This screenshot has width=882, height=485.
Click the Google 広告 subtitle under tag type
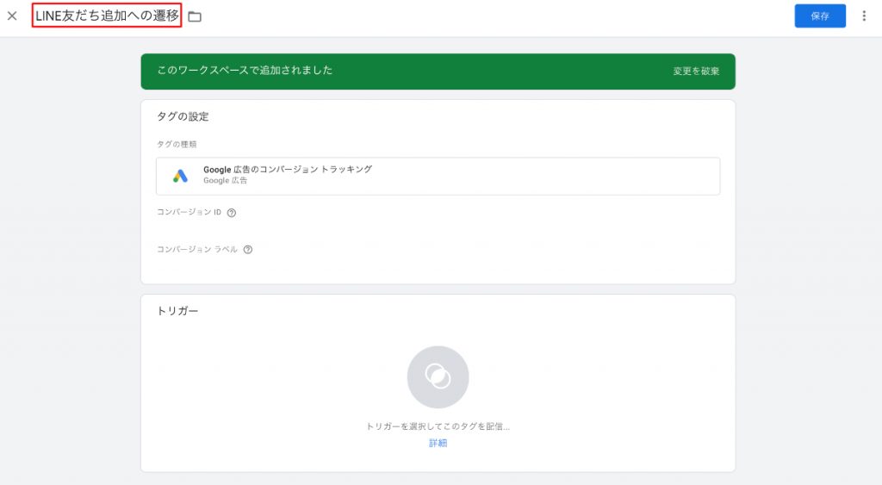[x=225, y=181]
